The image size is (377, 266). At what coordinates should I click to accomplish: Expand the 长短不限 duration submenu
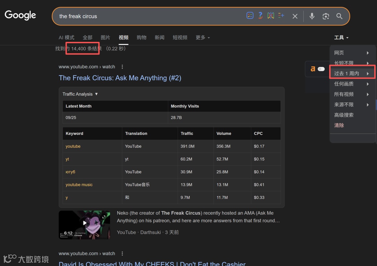pos(352,63)
